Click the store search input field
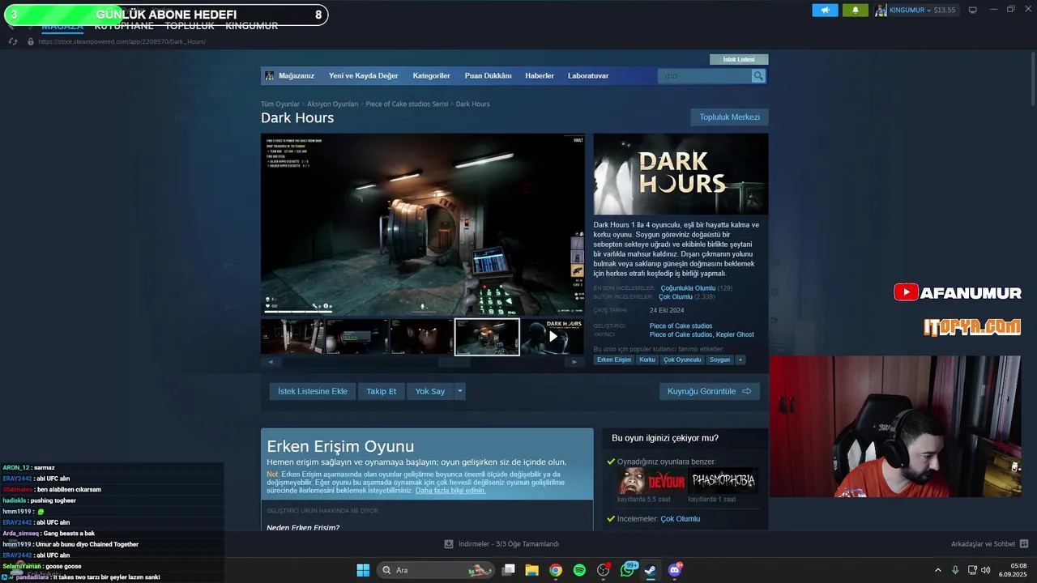This screenshot has width=1037, height=583. coord(704,75)
